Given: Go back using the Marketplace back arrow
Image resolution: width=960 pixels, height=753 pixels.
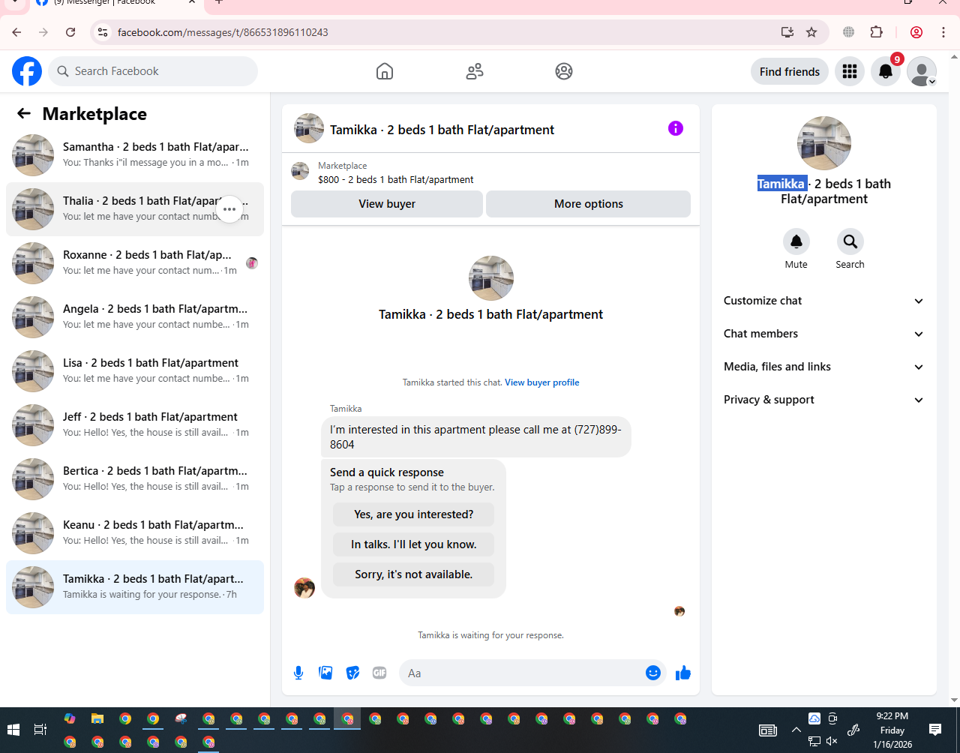Looking at the screenshot, I should tap(24, 113).
